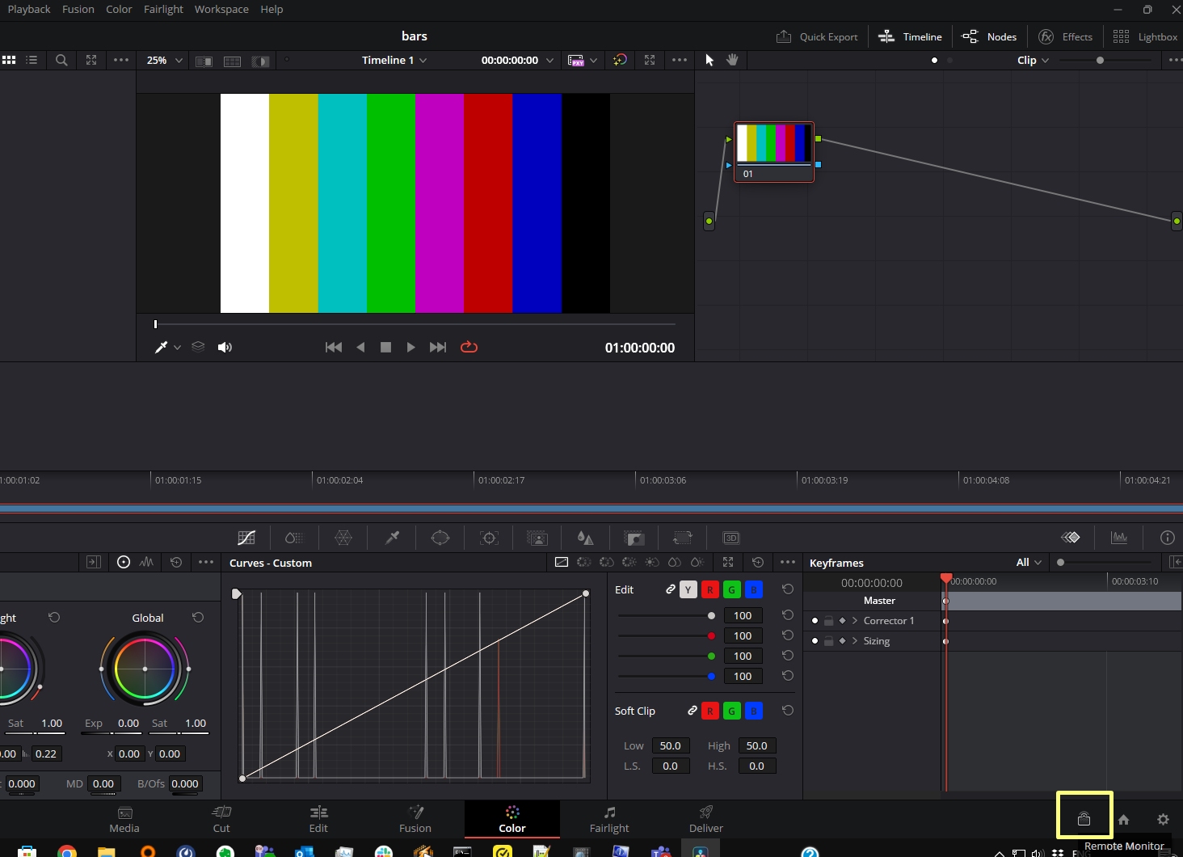Select the Custom curve mode icon
Viewport: 1183px width, 857px height.
562,562
